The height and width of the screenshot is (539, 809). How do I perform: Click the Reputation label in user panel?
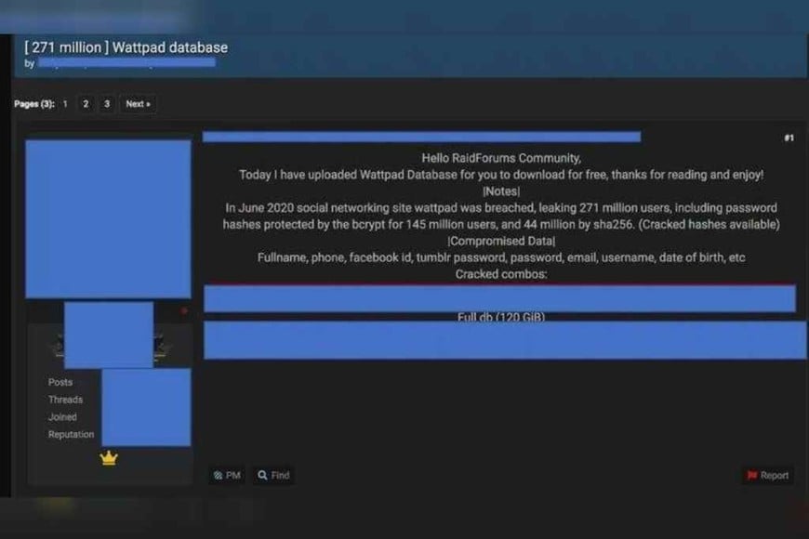pos(71,434)
